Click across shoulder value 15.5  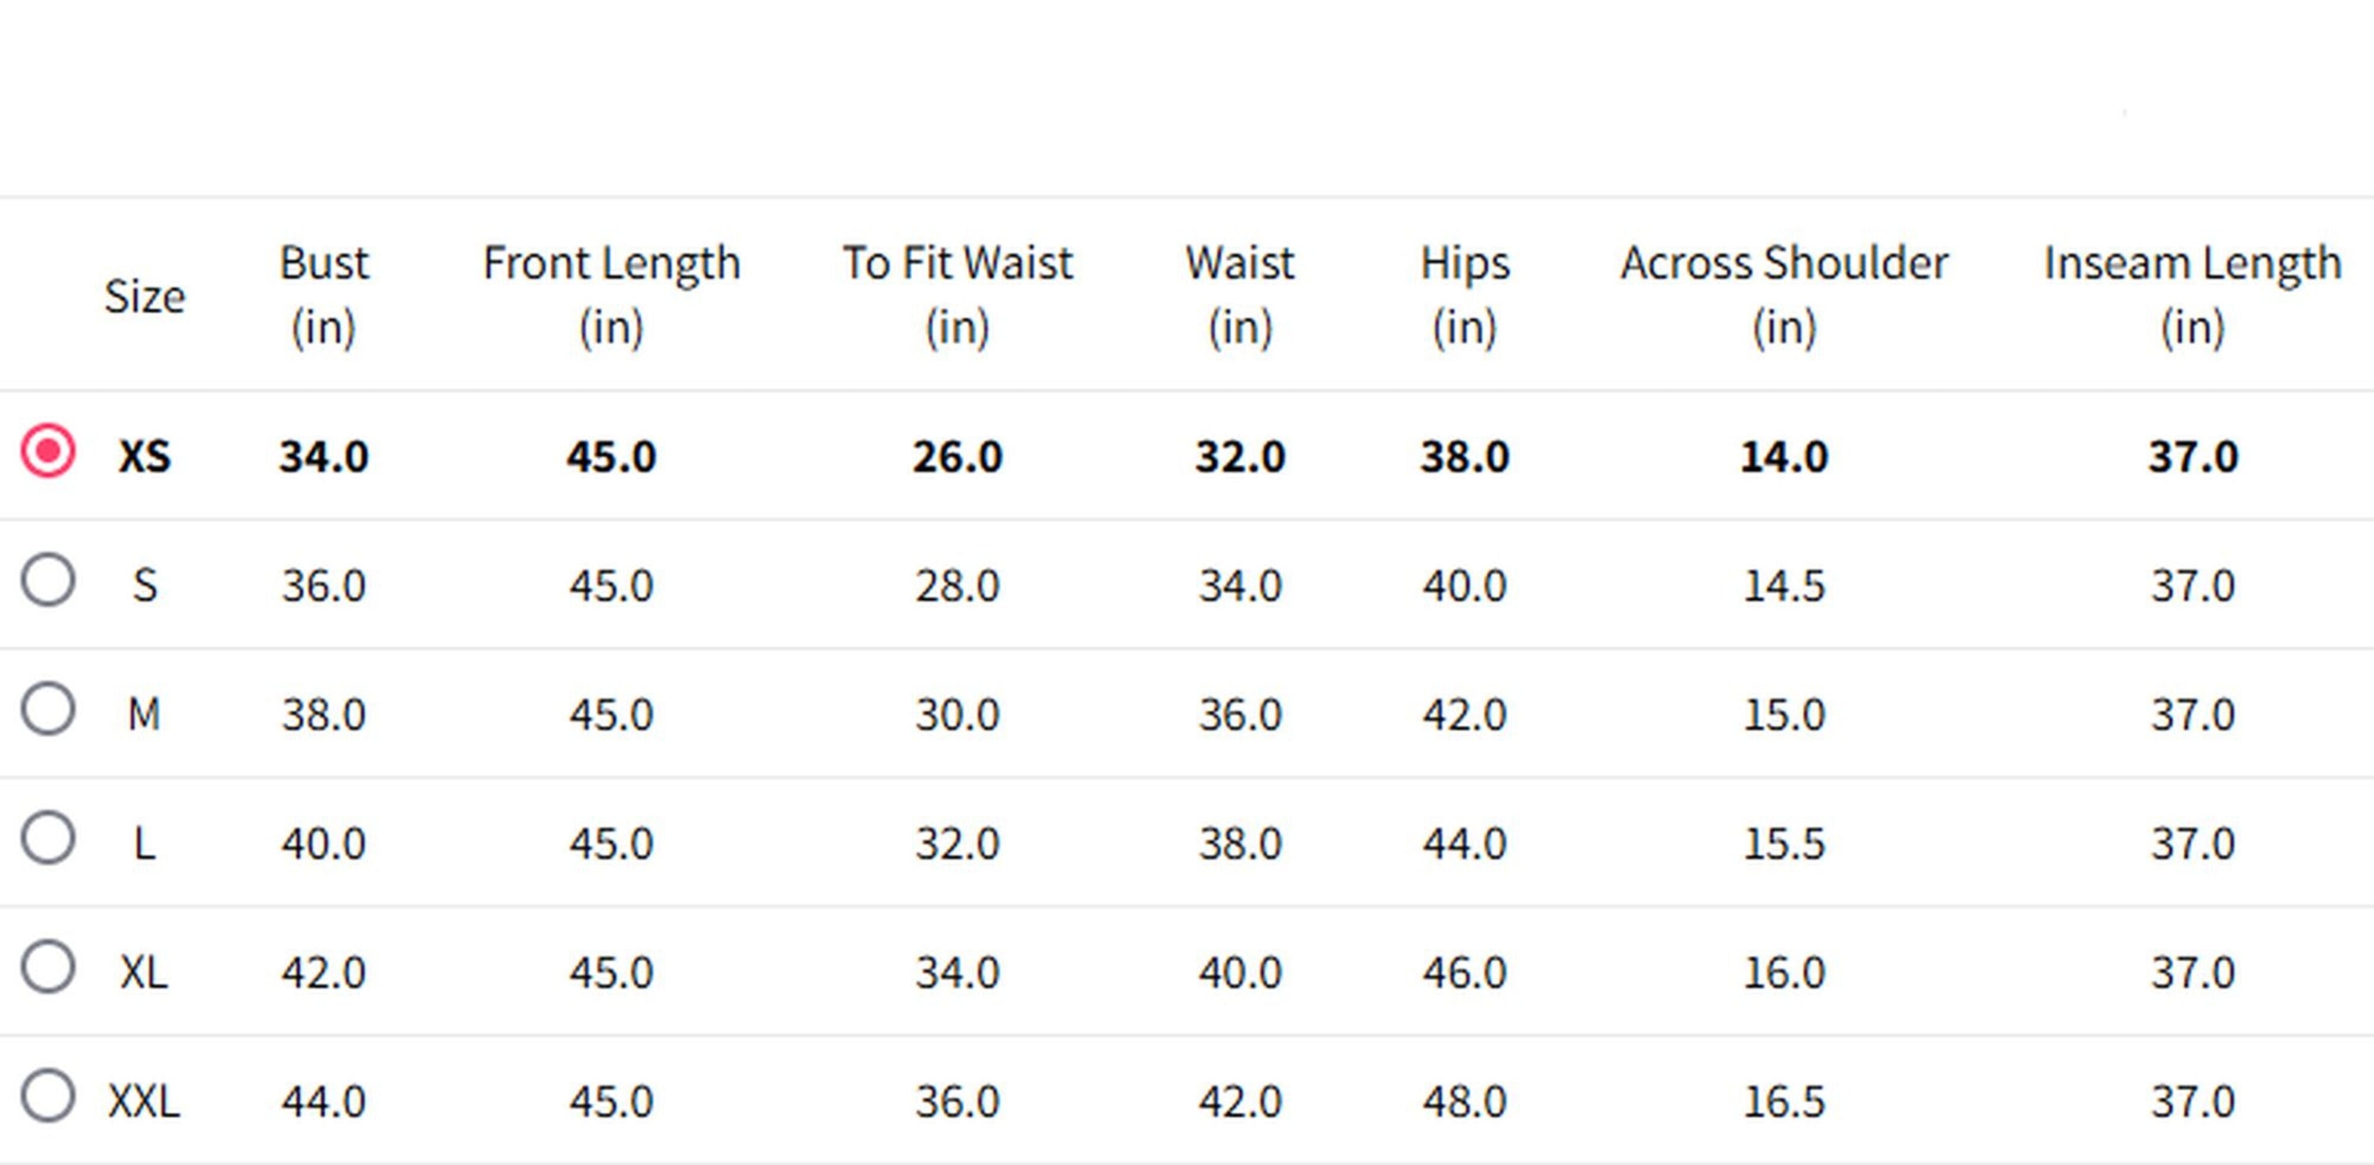(x=1784, y=844)
